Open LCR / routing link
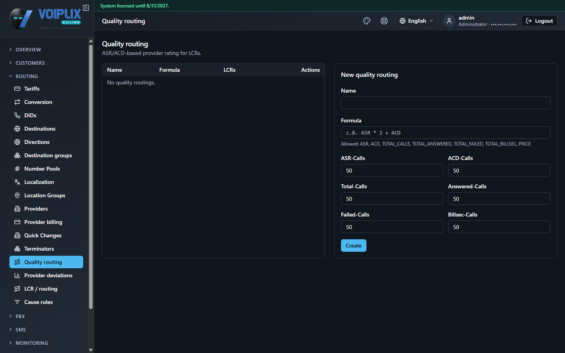 [x=46, y=289]
